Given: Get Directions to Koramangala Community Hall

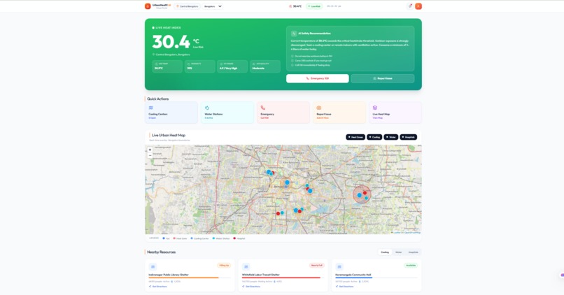Looking at the screenshot, I should click(x=344, y=287).
